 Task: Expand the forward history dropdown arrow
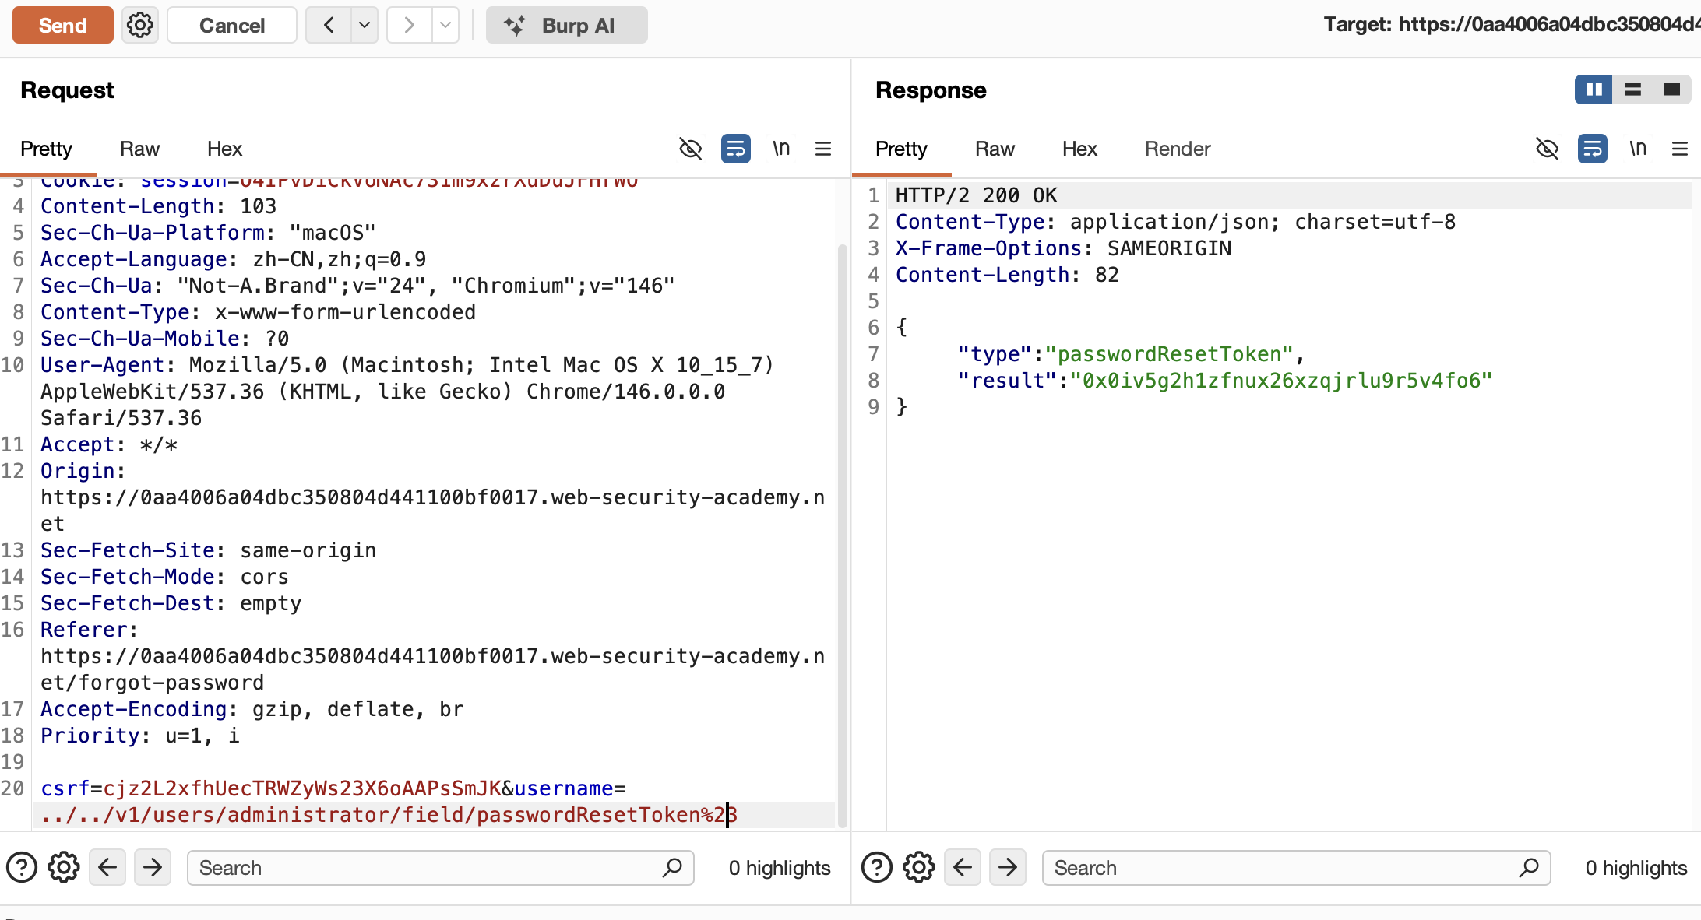(445, 26)
